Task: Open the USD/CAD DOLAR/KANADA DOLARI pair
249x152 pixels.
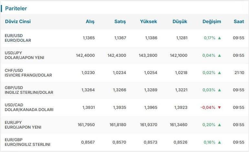Action: tap(29, 107)
